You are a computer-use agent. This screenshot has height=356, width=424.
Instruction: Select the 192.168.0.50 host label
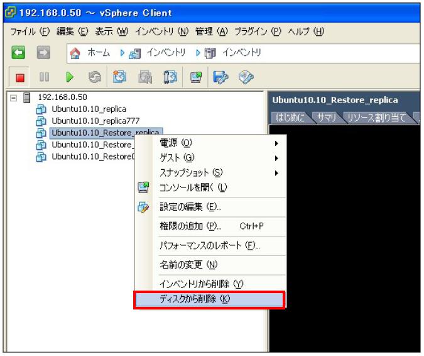pos(62,97)
